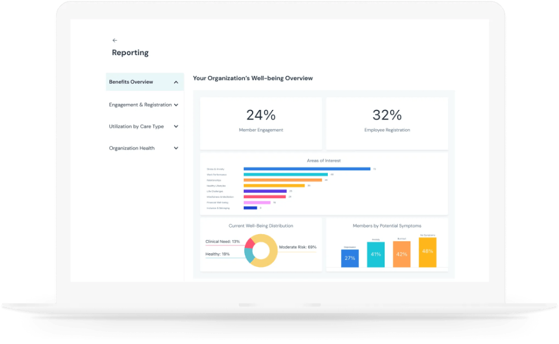The height and width of the screenshot is (344, 559).
Task: Click the Reporting page title
Action: click(x=130, y=53)
